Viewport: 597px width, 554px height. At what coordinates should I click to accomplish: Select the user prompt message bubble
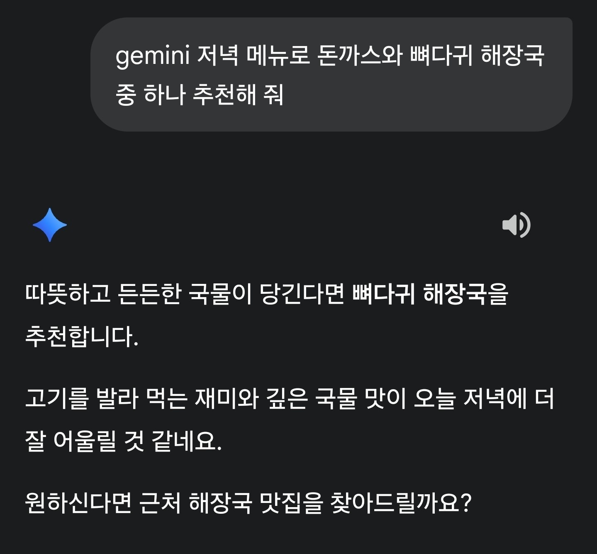click(x=331, y=75)
